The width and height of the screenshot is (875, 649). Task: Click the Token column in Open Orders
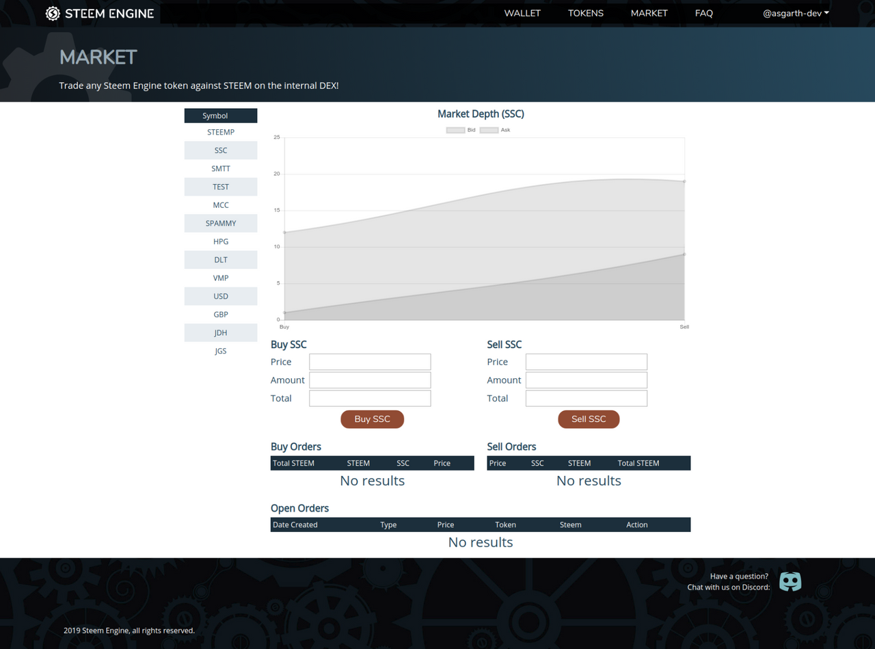tap(506, 525)
